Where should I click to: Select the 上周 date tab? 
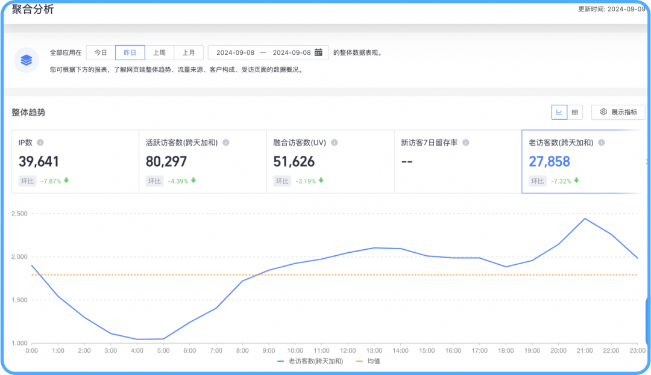(x=159, y=52)
